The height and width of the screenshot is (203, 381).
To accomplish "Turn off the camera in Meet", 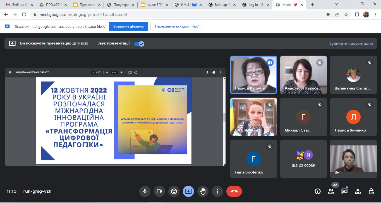I will click(159, 191).
